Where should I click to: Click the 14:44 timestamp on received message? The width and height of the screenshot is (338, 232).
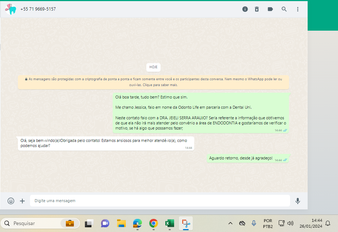188,148
